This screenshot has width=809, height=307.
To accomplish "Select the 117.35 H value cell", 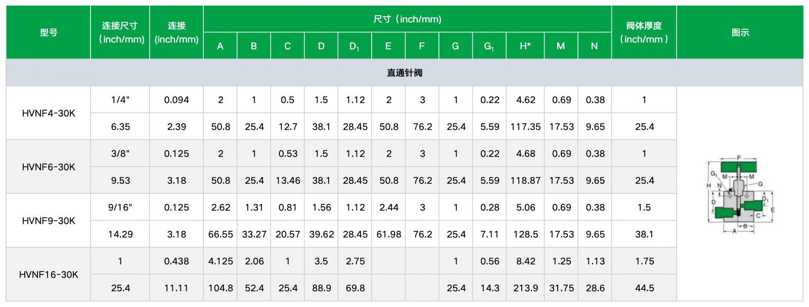I will tap(525, 127).
